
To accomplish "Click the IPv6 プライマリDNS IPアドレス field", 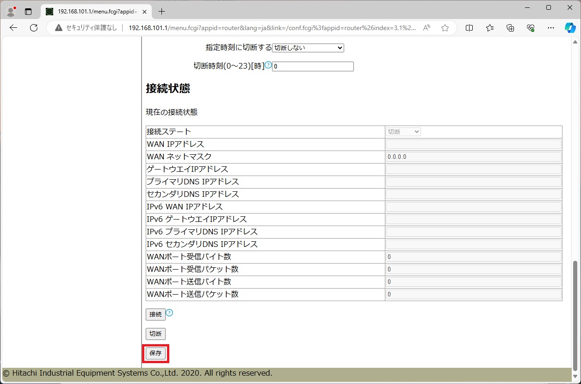I will click(474, 232).
